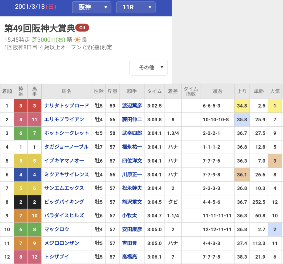Open jockey 武幸四郎 profile
283x264 pixels.
click(x=132, y=133)
